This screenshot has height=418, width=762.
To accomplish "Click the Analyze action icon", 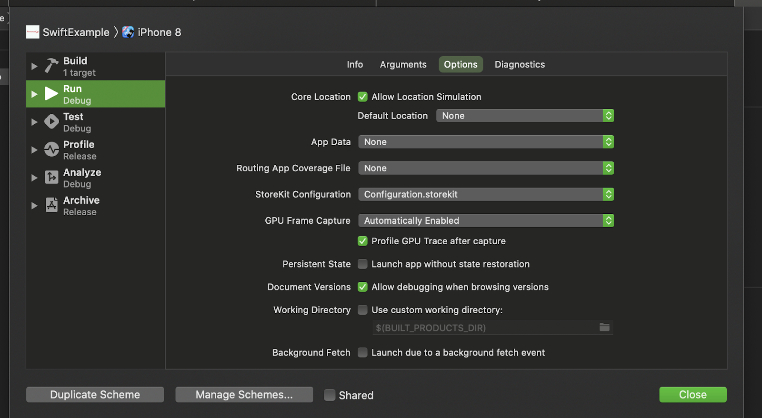I will (51, 177).
